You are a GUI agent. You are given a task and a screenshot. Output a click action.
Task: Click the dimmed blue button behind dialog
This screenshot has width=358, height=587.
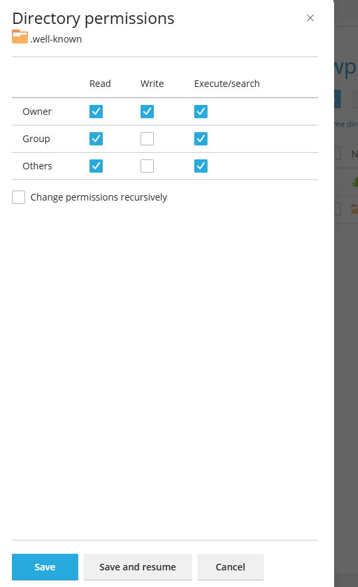click(337, 99)
